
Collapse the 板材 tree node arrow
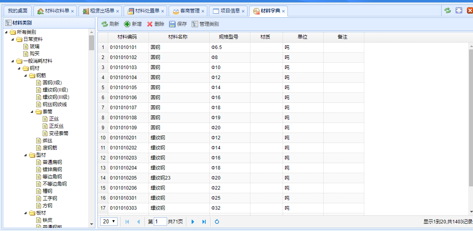tap(26, 213)
